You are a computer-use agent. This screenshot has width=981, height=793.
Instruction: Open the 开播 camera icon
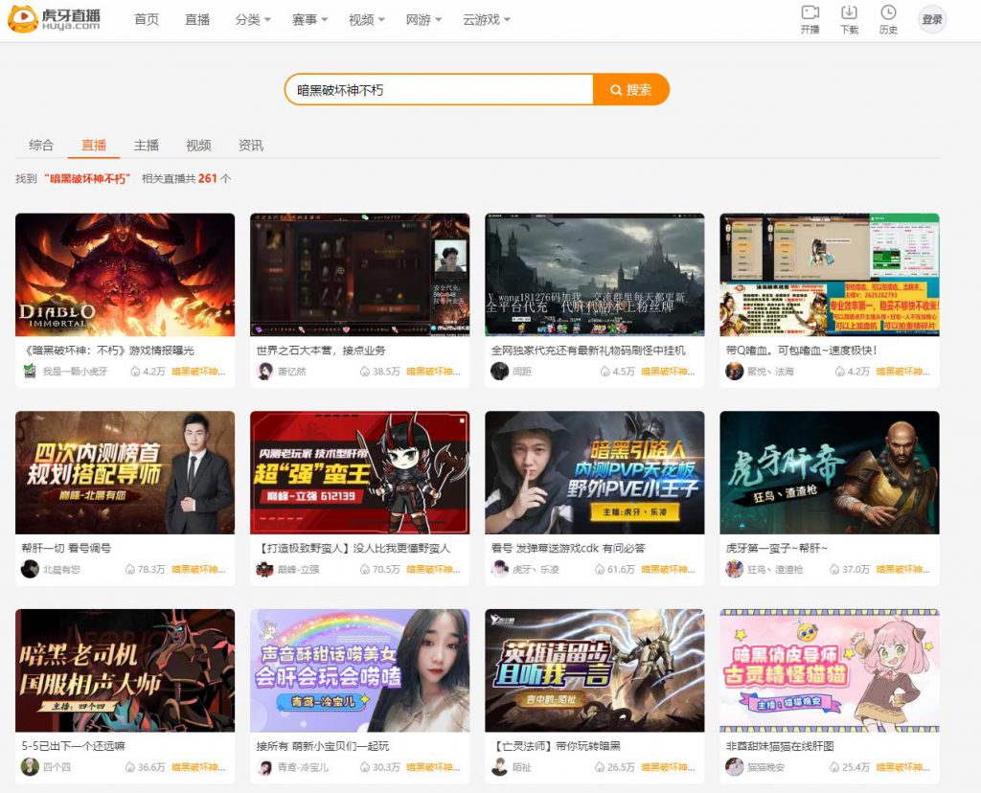pyautogui.click(x=810, y=12)
